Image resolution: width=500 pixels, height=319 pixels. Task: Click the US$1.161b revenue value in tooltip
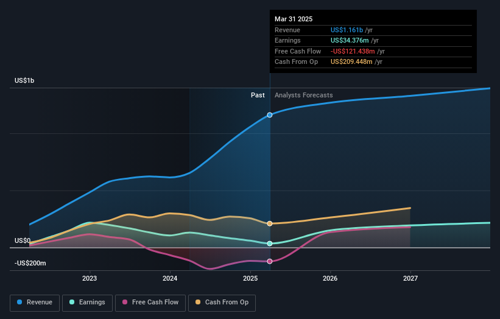[x=347, y=30]
